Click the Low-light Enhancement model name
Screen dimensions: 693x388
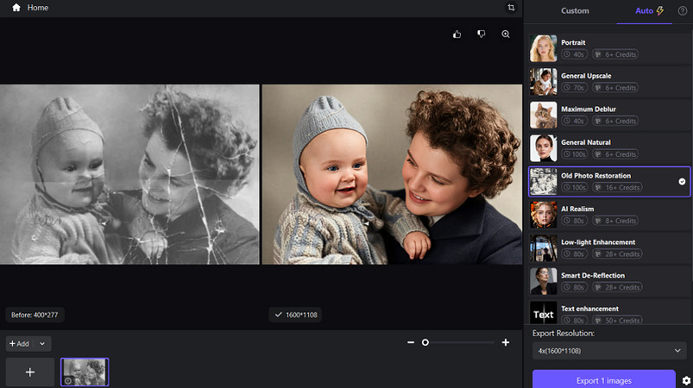598,242
